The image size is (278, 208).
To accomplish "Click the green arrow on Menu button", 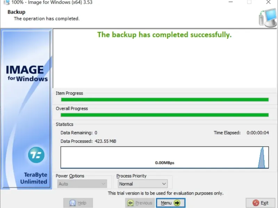I will [x=177, y=203].
